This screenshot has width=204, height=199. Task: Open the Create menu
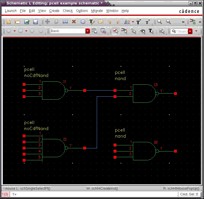[54, 11]
